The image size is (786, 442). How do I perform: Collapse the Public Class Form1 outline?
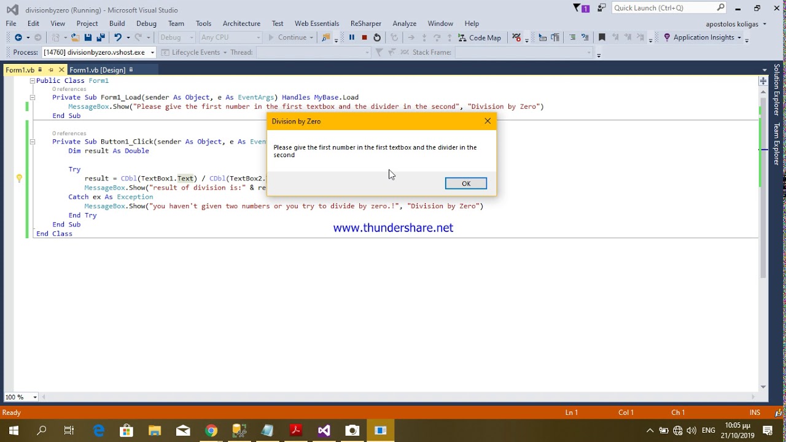(32, 80)
